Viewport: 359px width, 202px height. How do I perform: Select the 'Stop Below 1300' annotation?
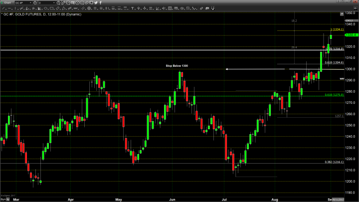point(177,66)
